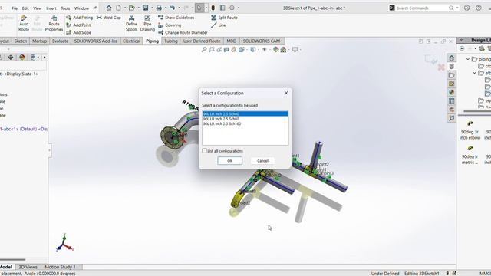Click the Home icon in the top toolbar
Image resolution: width=491 pixels, height=276 pixels.
click(109, 8)
